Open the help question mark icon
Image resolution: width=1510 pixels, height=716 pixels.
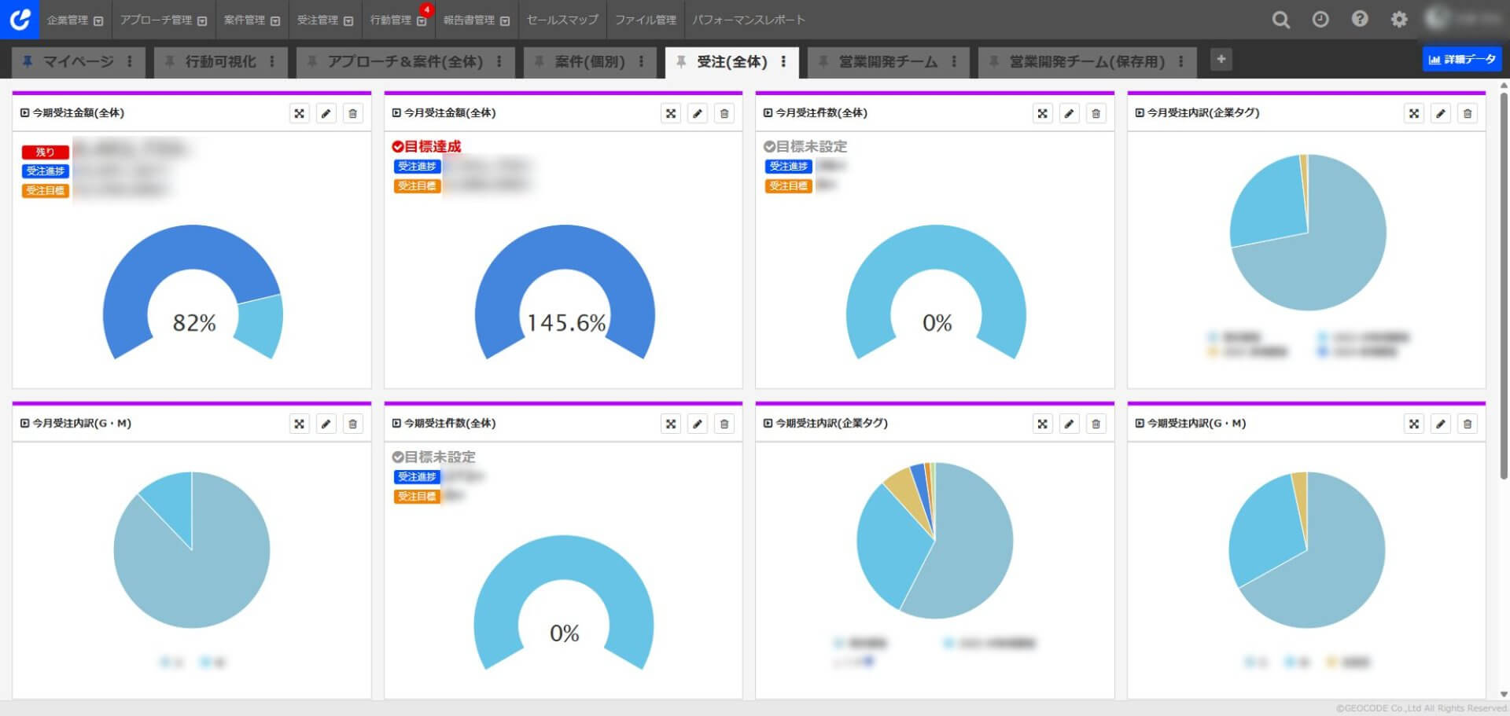click(x=1360, y=20)
